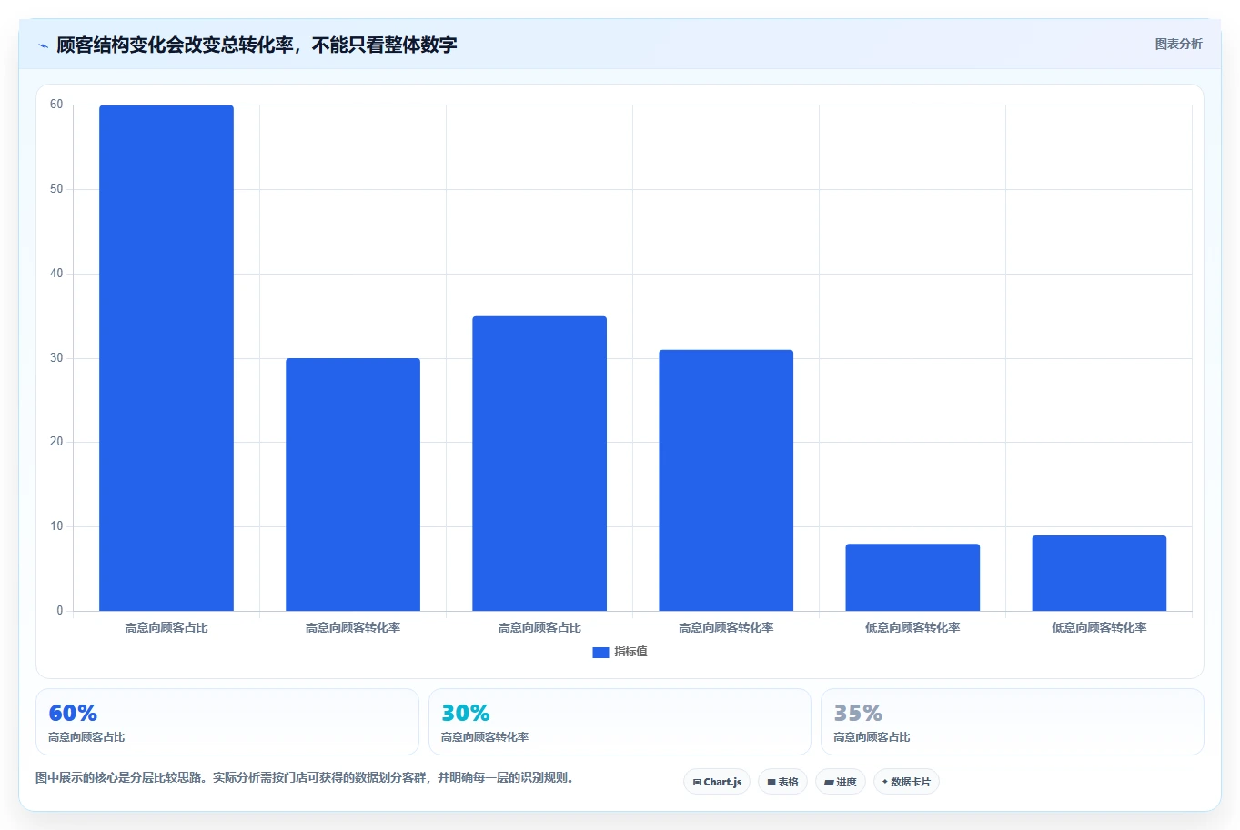Screen dimensions: 1240x830
Task: Select the 数据卡片 chip
Action: coord(906,782)
